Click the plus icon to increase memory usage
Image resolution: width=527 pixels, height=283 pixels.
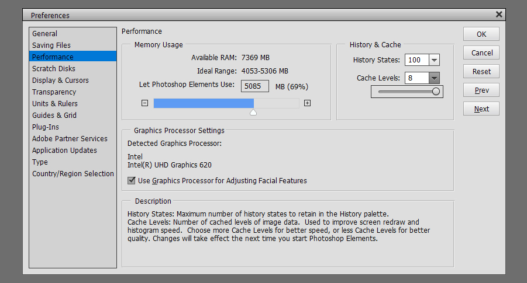pos(307,103)
